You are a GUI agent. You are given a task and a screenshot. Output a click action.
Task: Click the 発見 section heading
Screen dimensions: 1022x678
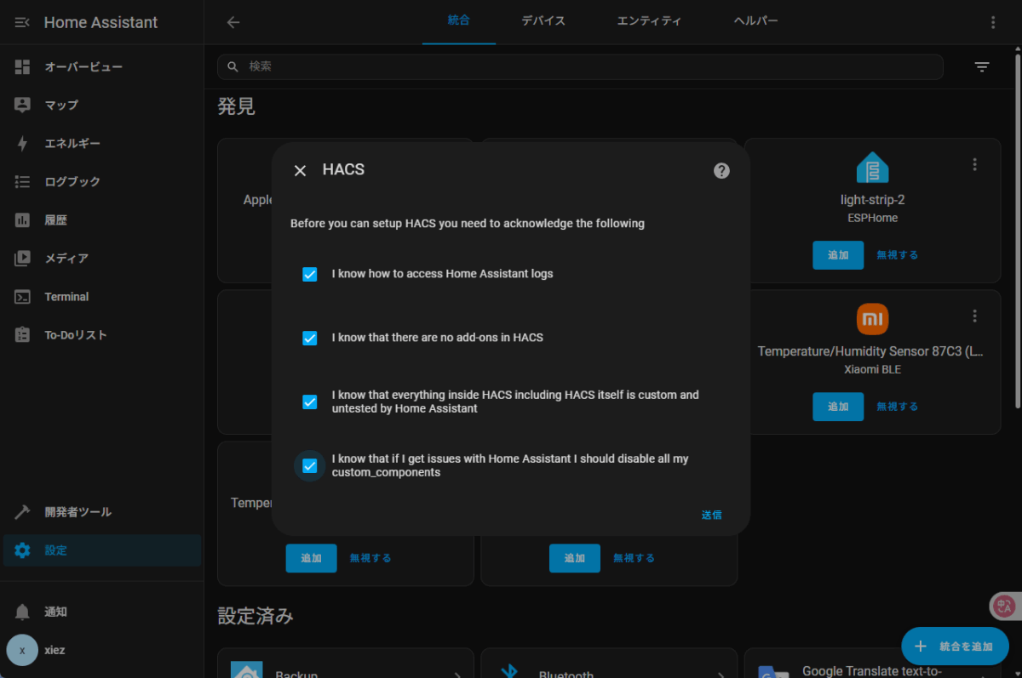pyautogui.click(x=236, y=106)
